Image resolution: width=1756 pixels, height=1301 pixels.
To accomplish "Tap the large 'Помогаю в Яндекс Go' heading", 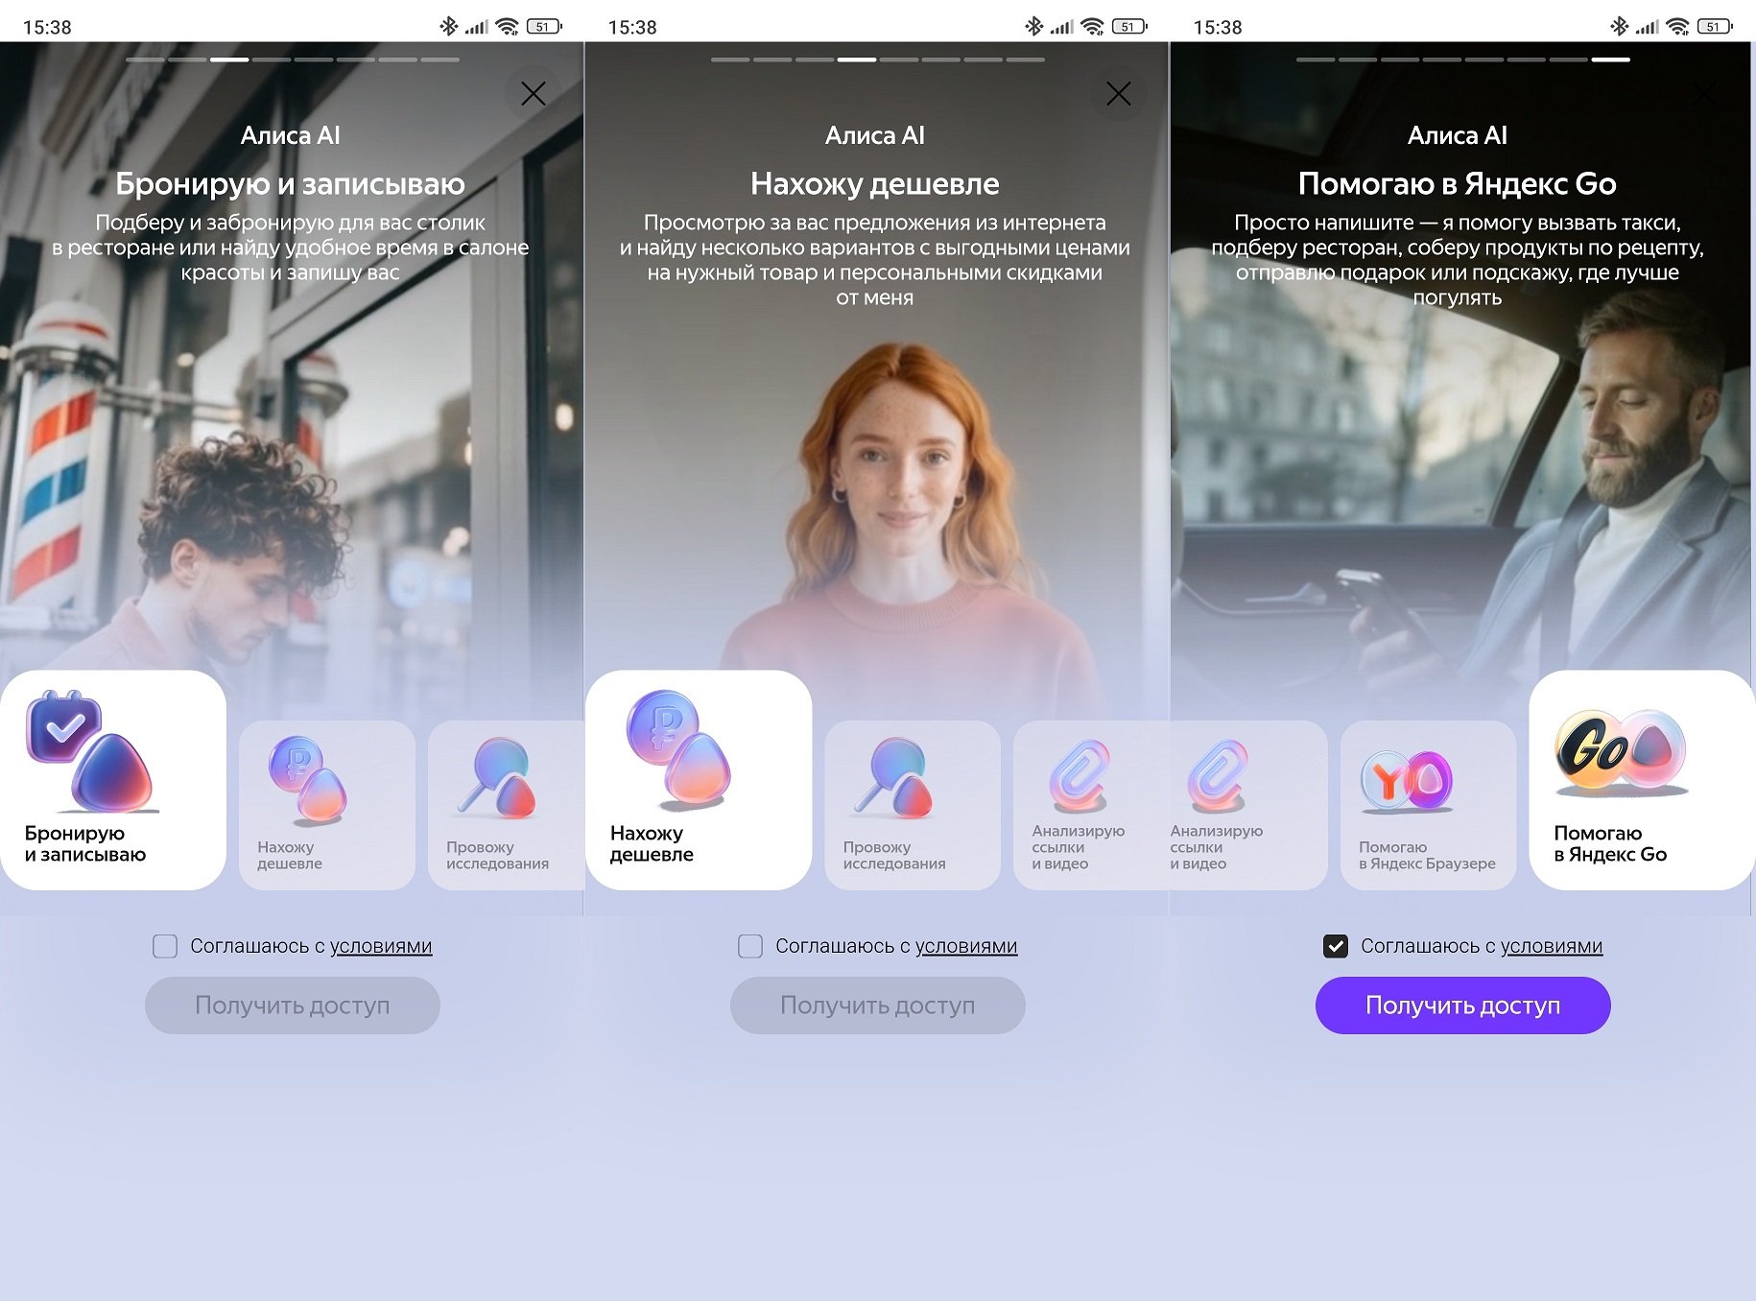I will (1458, 183).
